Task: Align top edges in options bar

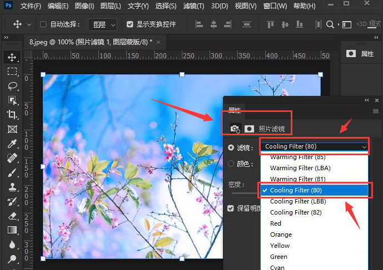Action: pos(270,24)
